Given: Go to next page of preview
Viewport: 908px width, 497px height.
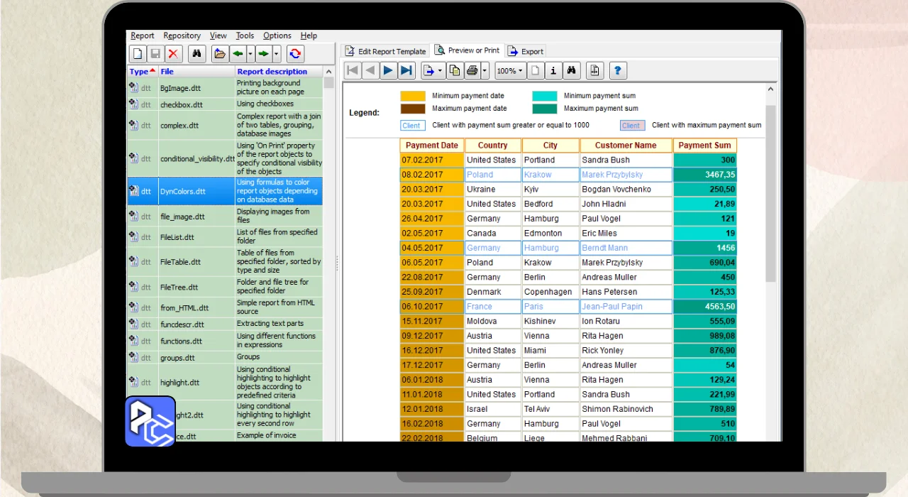Looking at the screenshot, I should coord(388,70).
